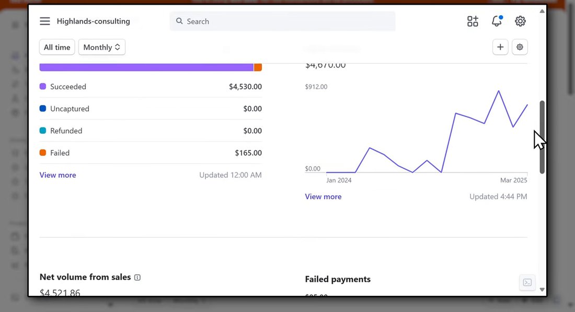Click the Highlands-consulting account name
Image resolution: width=575 pixels, height=312 pixels.
(94, 21)
